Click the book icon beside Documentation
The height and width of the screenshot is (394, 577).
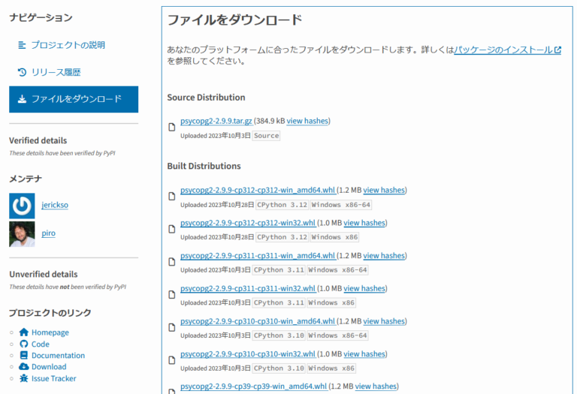24,356
